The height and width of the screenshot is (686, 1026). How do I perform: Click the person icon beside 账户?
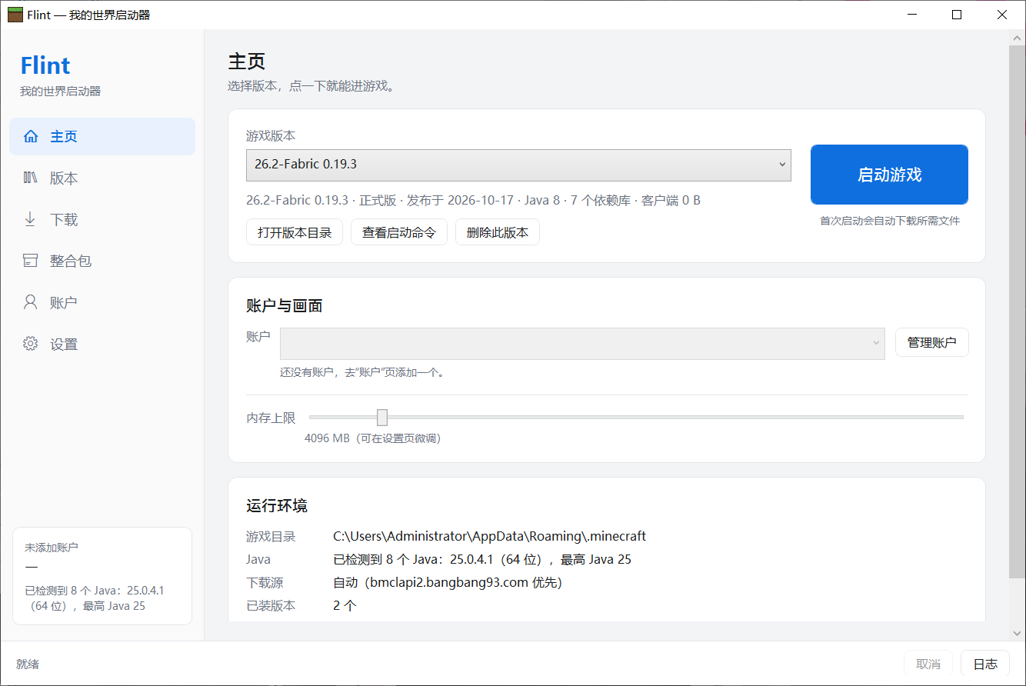coord(31,303)
